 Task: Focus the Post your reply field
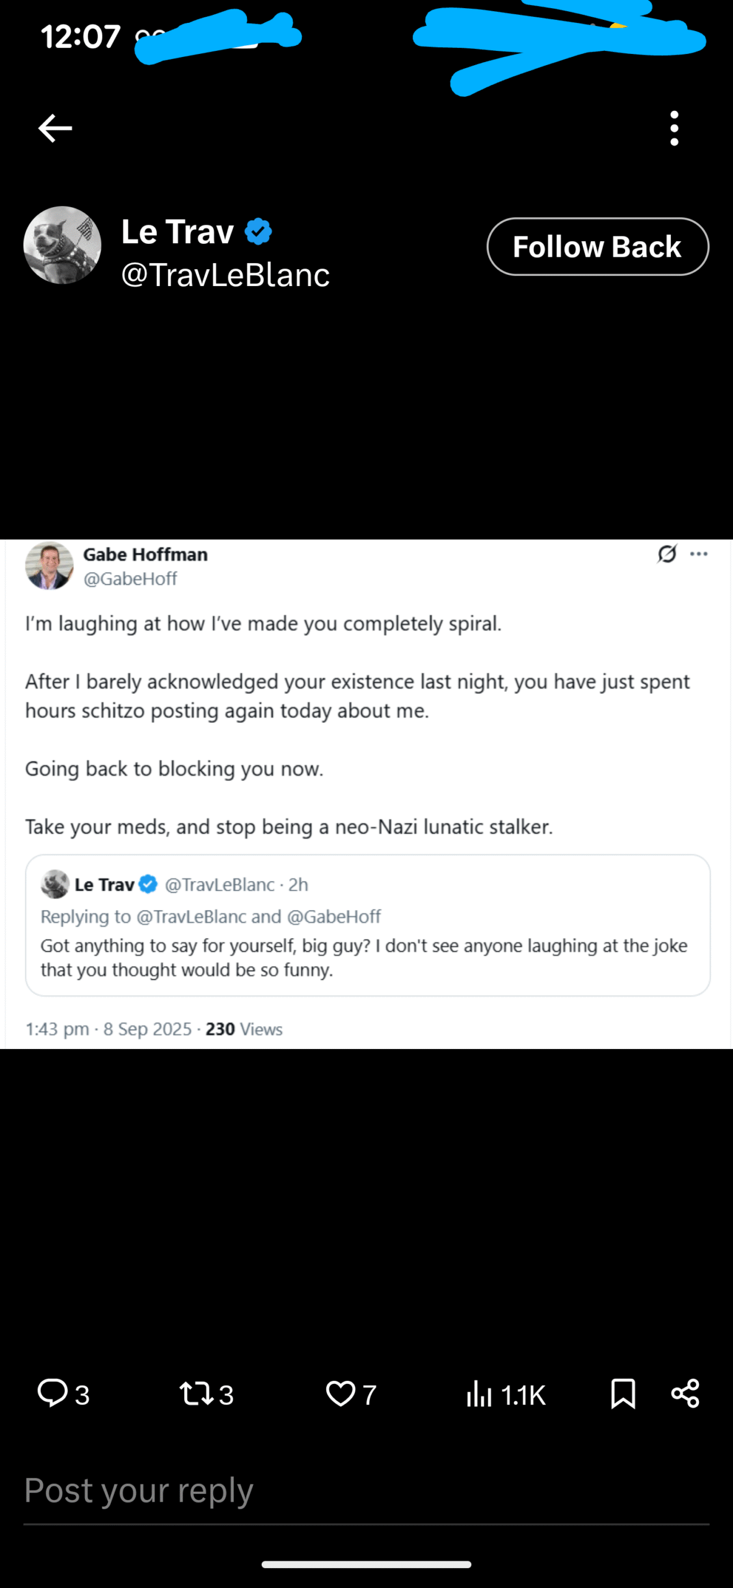coord(366,1491)
